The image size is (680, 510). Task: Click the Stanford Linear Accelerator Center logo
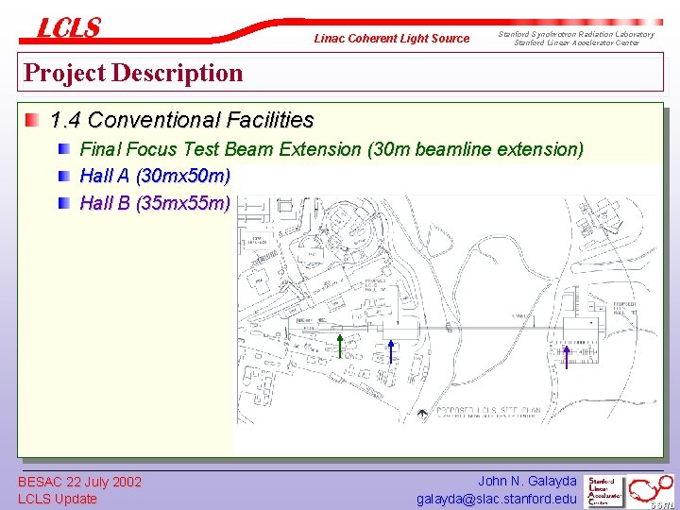pyautogui.click(x=603, y=492)
